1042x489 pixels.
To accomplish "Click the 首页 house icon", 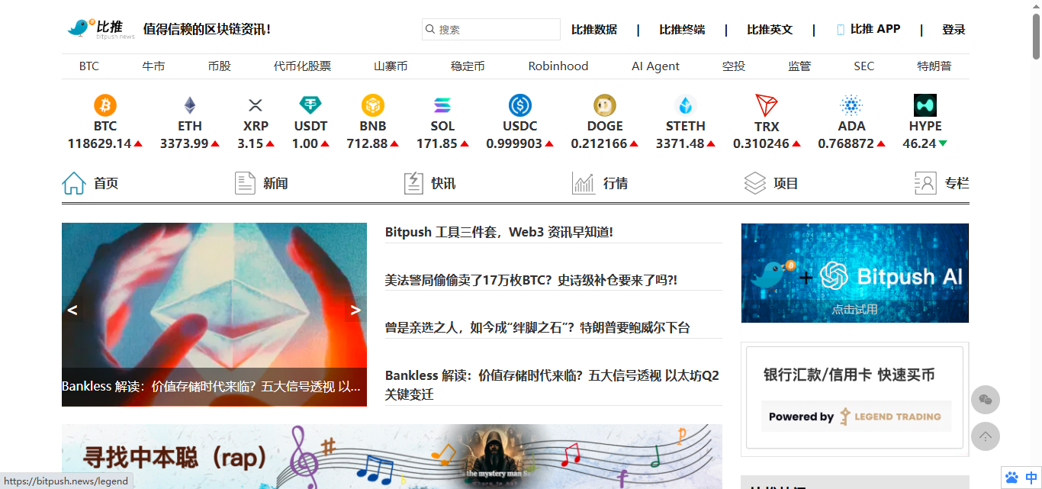I will (x=74, y=183).
